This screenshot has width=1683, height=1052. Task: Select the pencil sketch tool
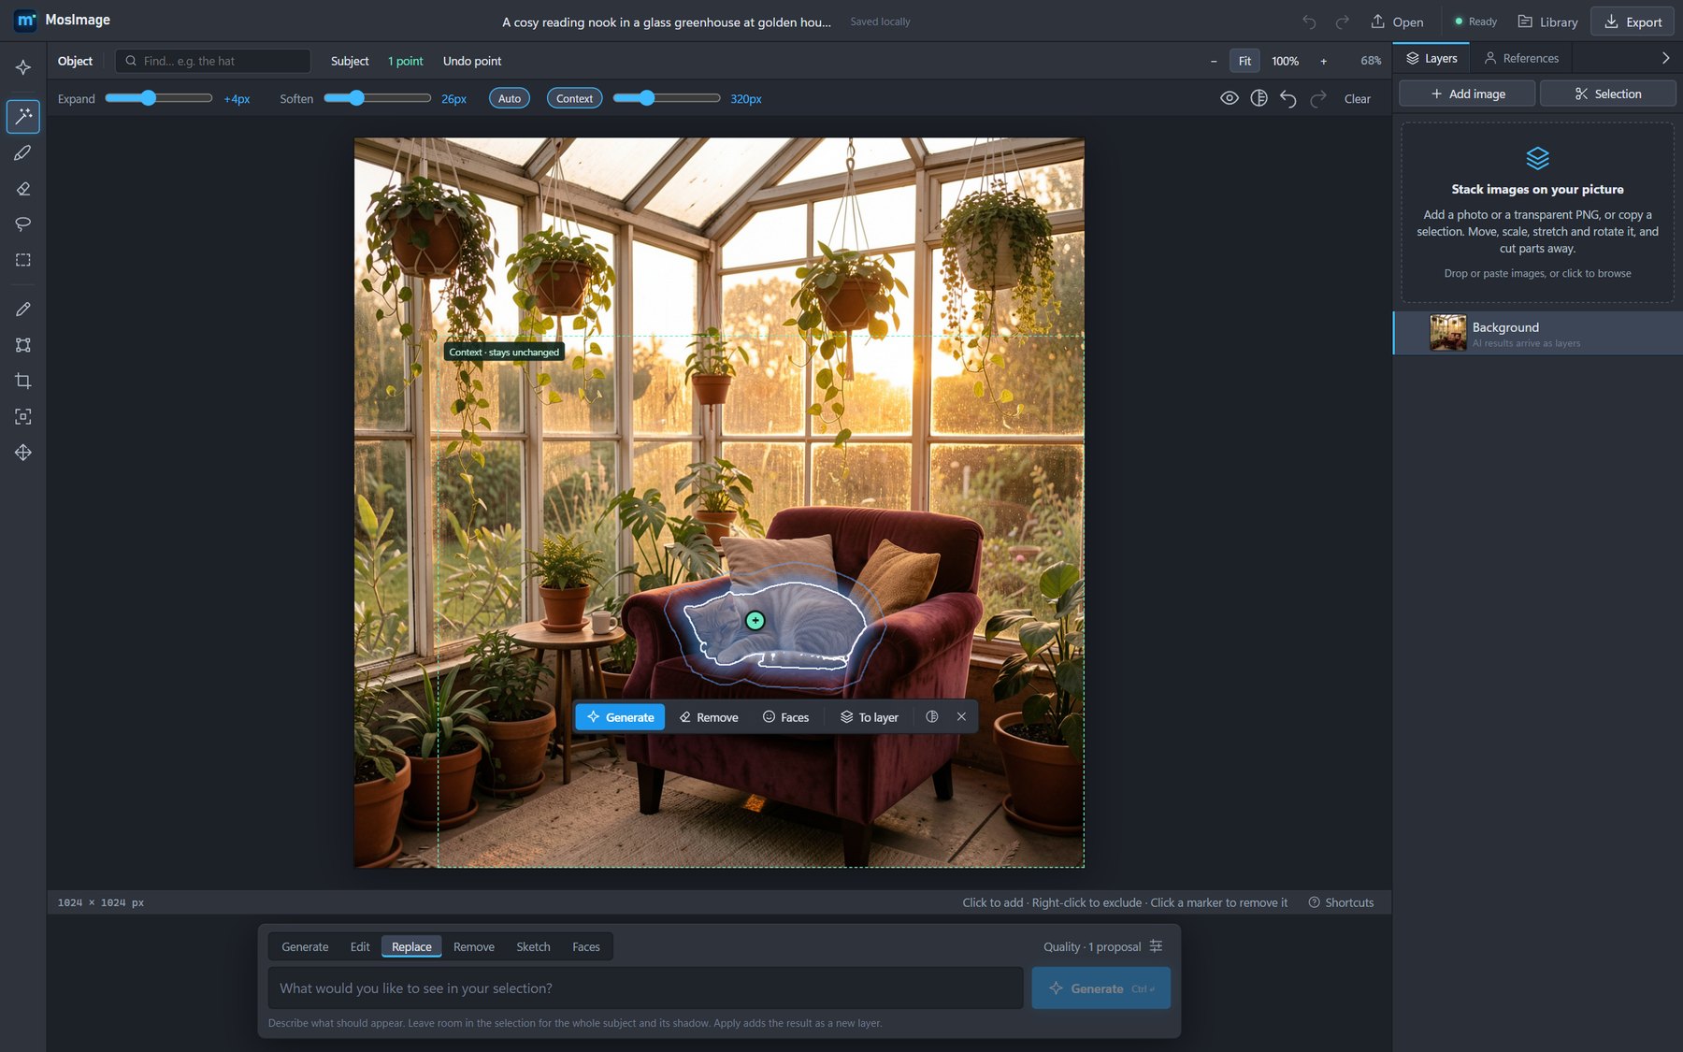pos(23,309)
